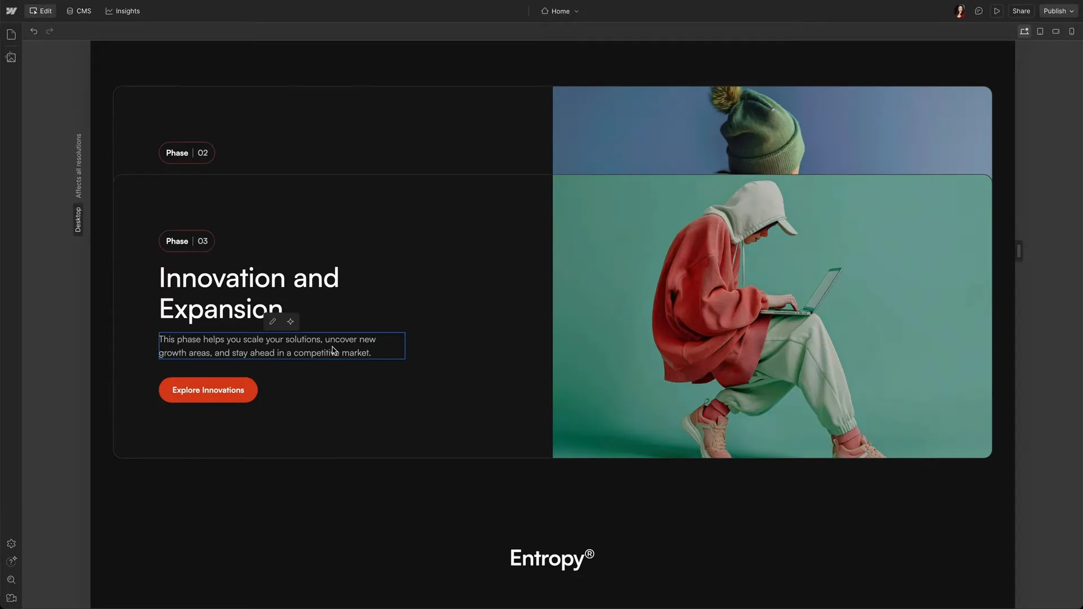Select the Phase 03 badge
The image size is (1083, 609).
tap(187, 241)
